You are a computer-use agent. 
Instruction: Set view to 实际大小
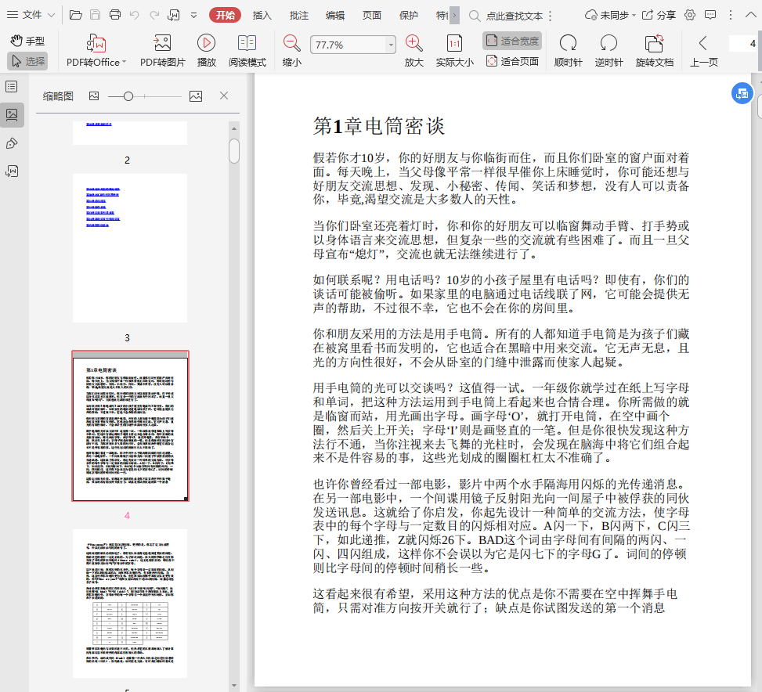pos(454,51)
